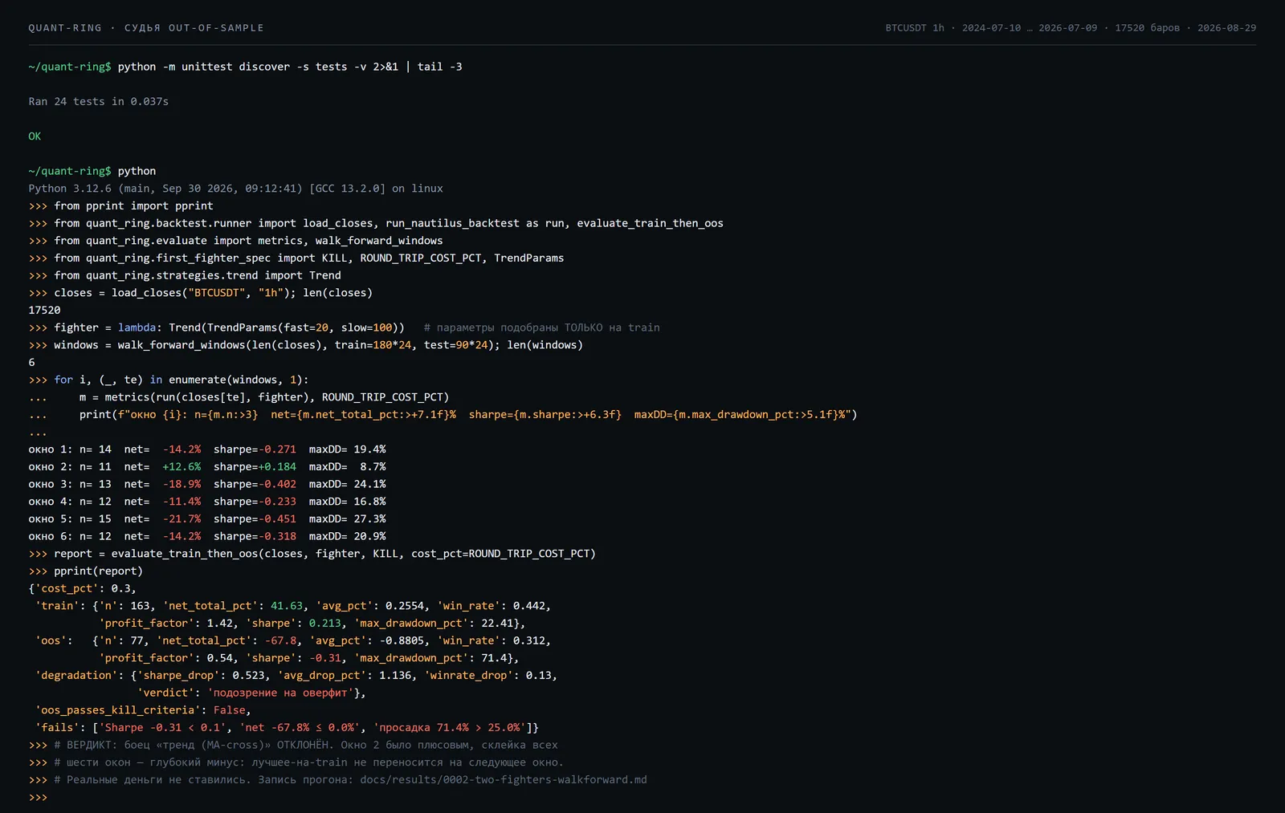This screenshot has width=1285, height=813.
Task: Click the 'окно 3' result row
Action: (x=207, y=485)
